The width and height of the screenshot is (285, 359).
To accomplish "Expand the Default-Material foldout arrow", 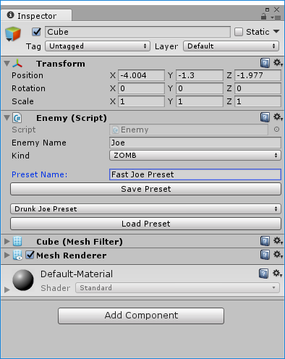I will coord(7,290).
